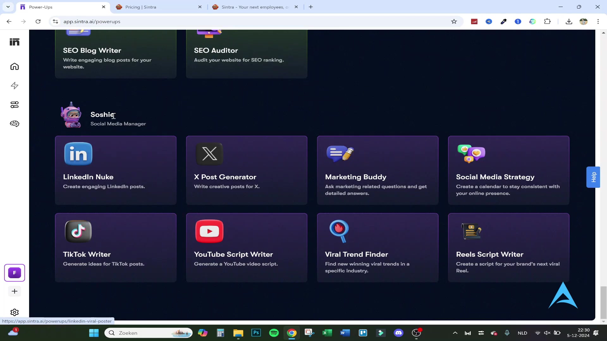Go to Home in the sidebar
The width and height of the screenshot is (607, 341).
[x=15, y=67]
